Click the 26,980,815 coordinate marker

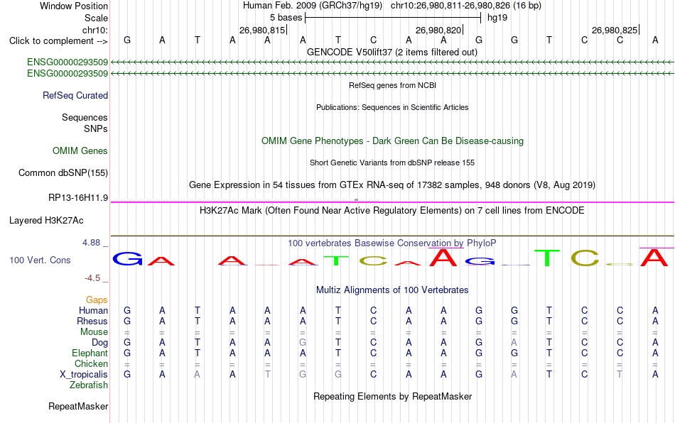click(262, 30)
